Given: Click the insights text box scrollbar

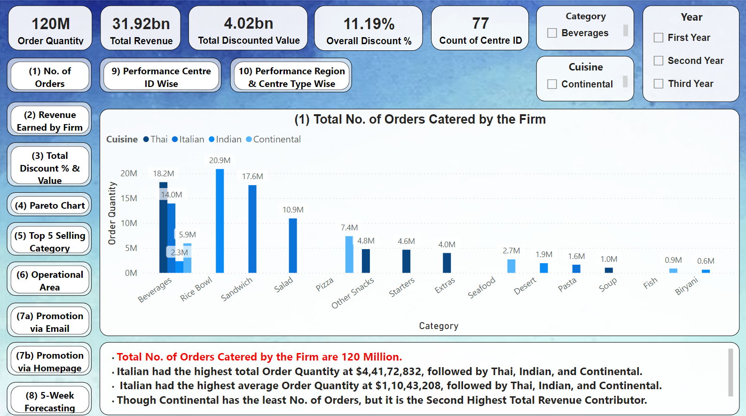Looking at the screenshot, I should click(730, 372).
